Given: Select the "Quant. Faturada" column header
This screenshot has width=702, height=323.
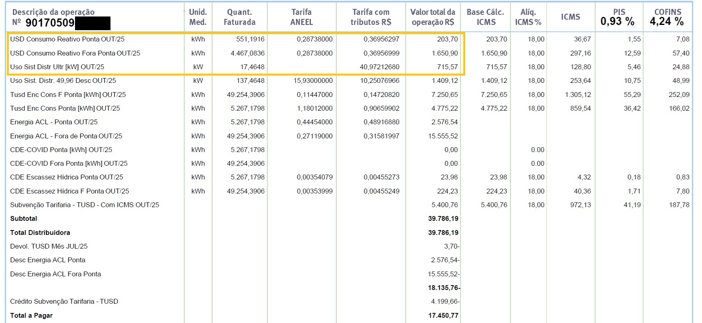Looking at the screenshot, I should (x=240, y=17).
